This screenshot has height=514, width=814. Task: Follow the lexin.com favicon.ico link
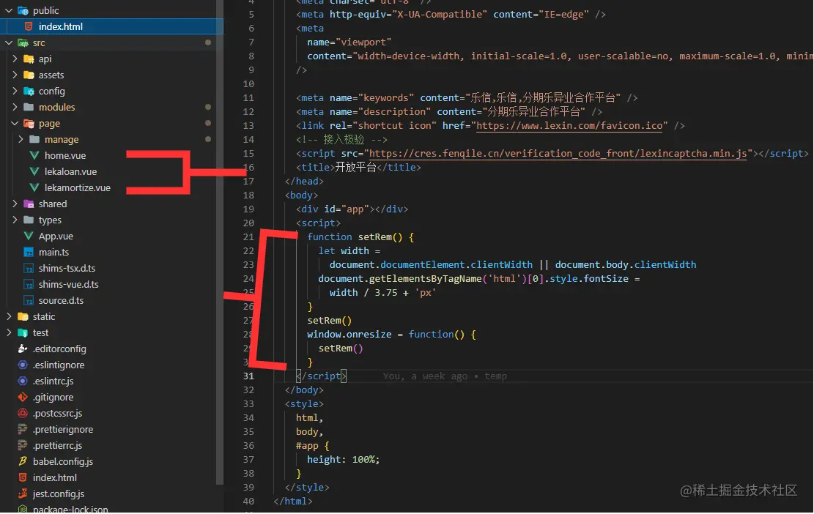click(569, 125)
